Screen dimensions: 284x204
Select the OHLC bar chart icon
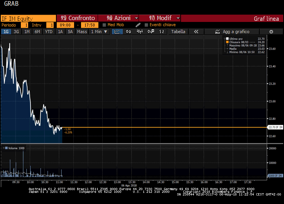pos(162,32)
